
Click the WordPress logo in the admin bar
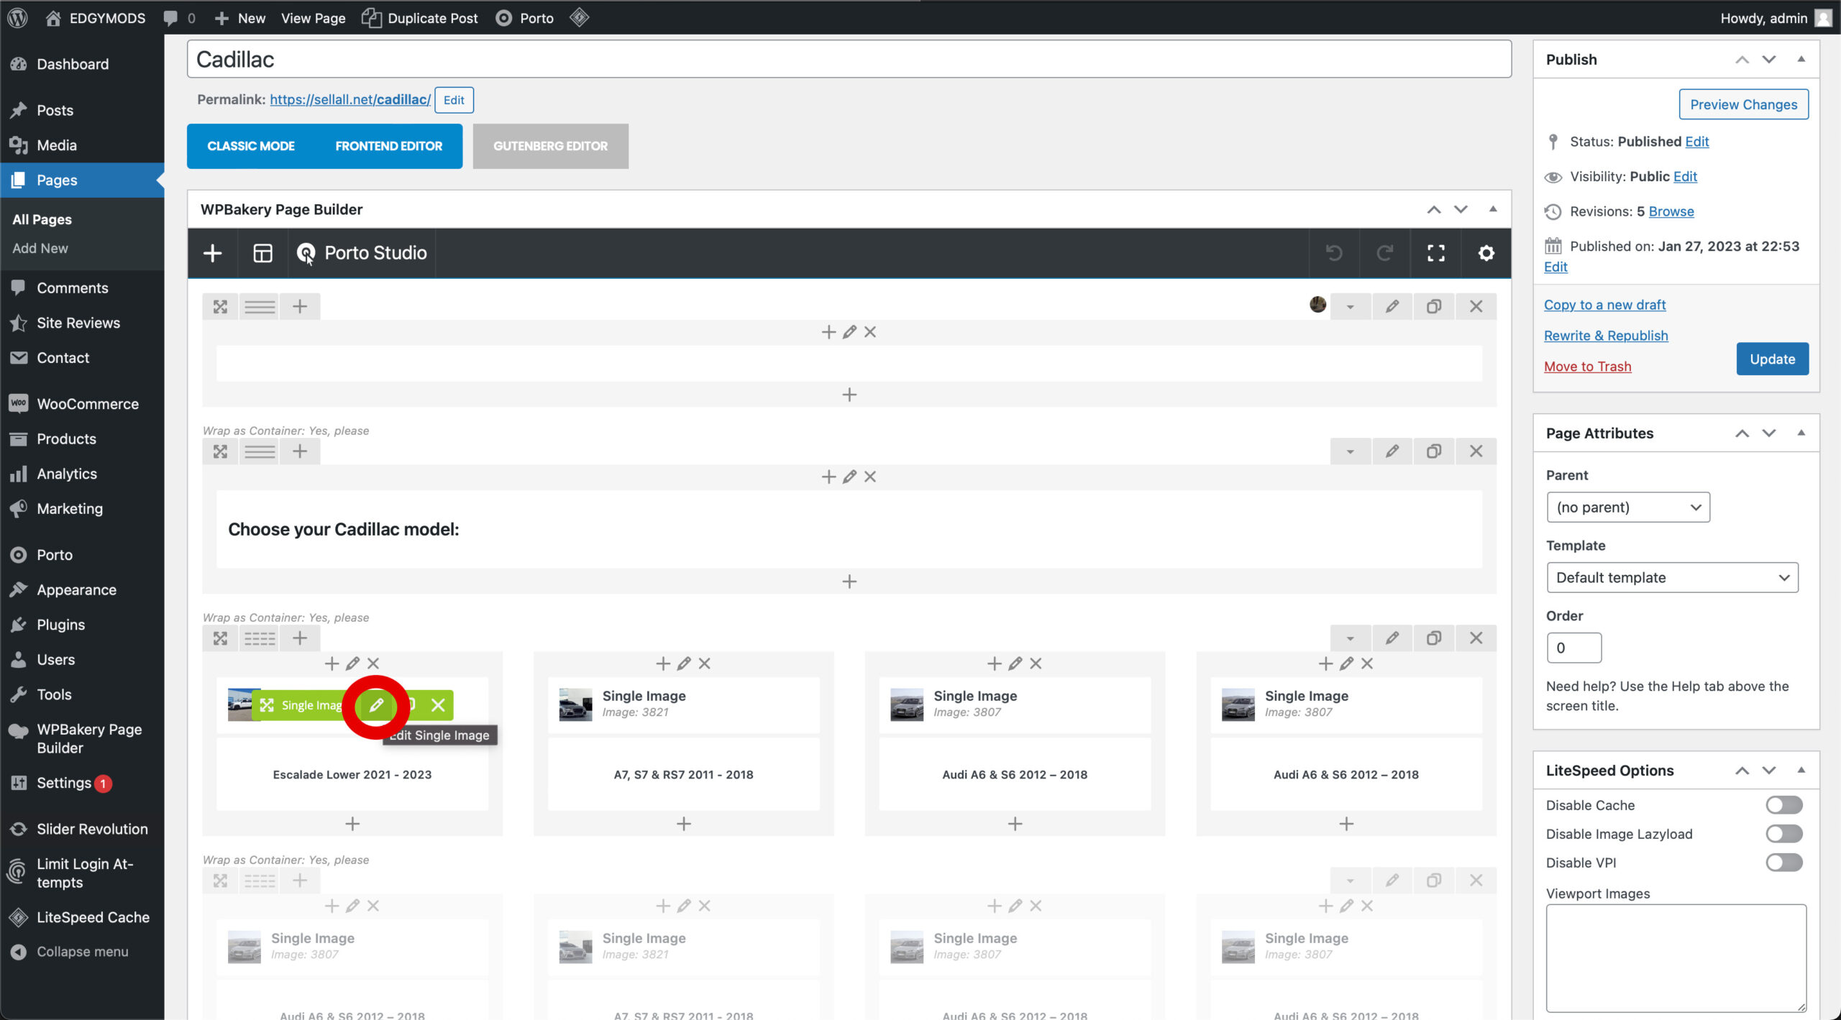[x=18, y=18]
